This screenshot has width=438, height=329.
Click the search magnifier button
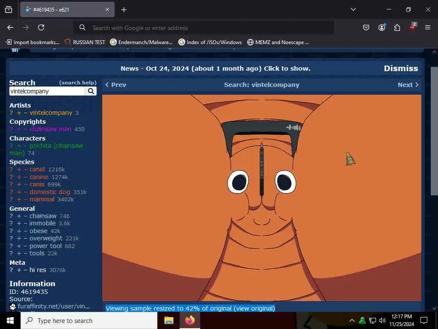(x=91, y=91)
